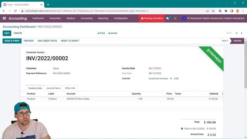The image size is (247, 139).
Task: Go to next record arrow
Action: coord(242,33)
